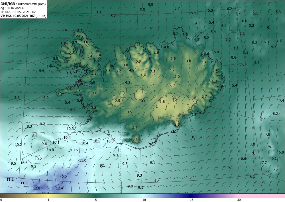Click the color bar label '0'
Screen dimensions: 285x202
coord(1,200)
